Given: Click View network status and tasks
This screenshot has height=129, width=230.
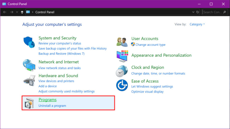Looking at the screenshot, I should (x=59, y=68).
